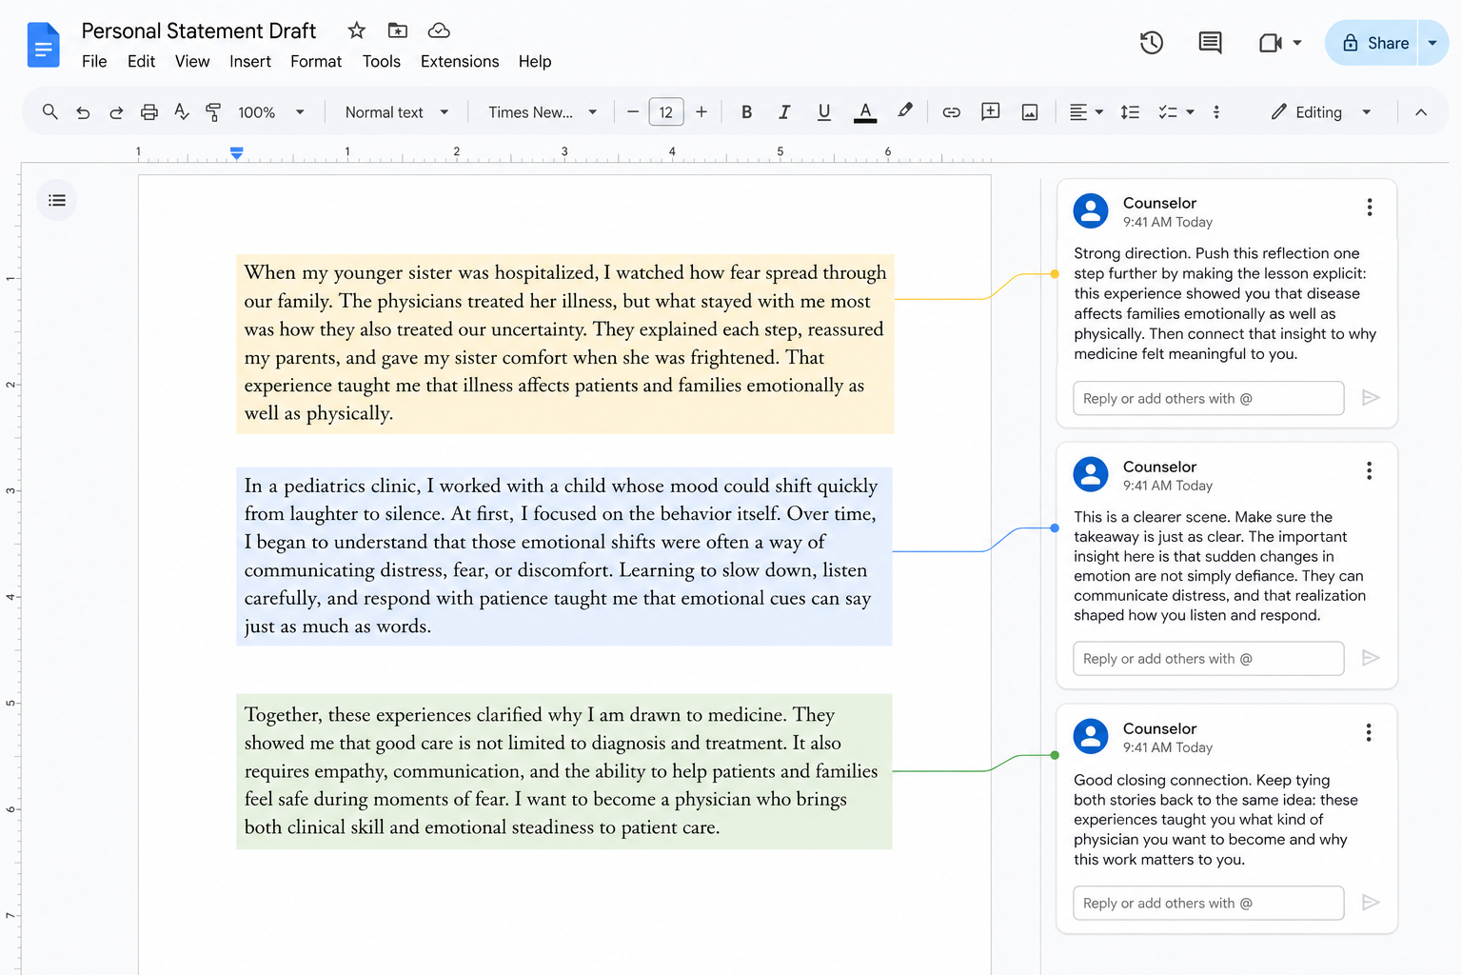The height and width of the screenshot is (975, 1462).
Task: Toggle underline formatting
Action: tap(824, 112)
